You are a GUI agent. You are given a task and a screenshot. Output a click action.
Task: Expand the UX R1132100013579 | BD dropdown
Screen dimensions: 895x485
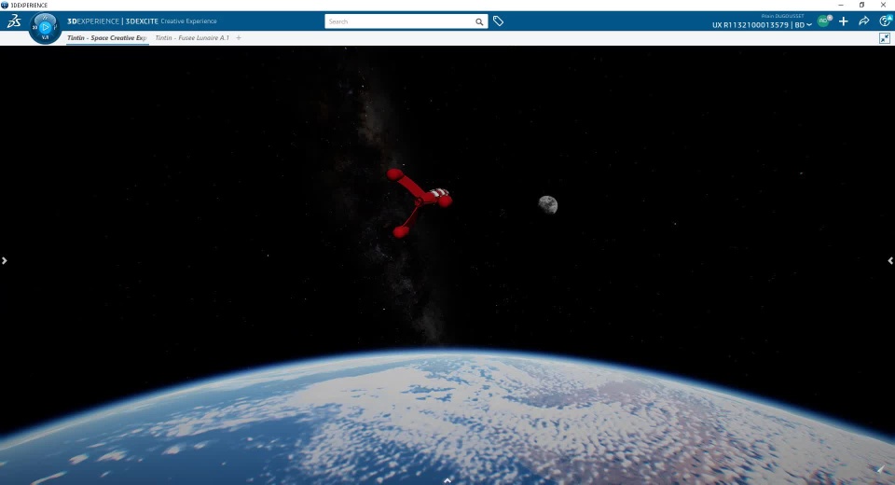762,25
